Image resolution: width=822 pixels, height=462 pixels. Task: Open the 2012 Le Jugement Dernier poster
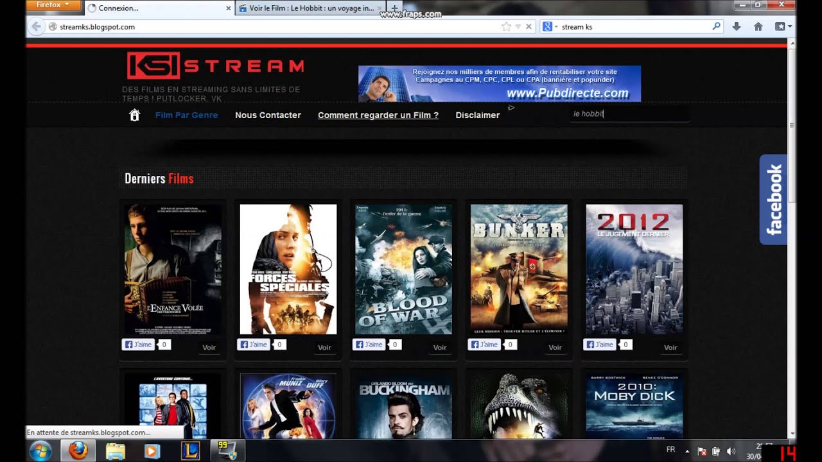point(634,269)
